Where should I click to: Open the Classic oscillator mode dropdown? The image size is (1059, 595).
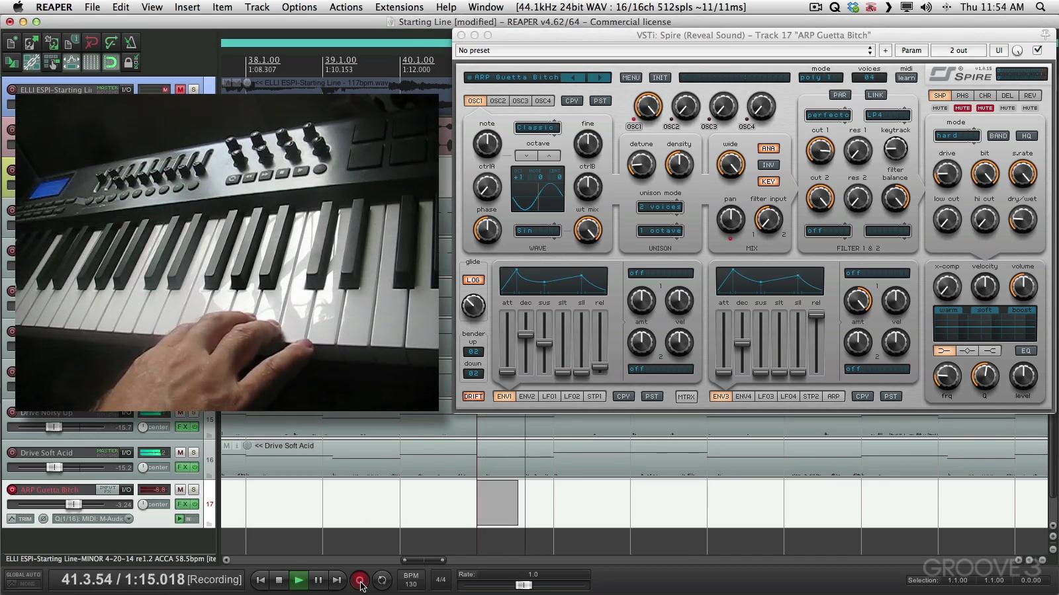(x=537, y=128)
